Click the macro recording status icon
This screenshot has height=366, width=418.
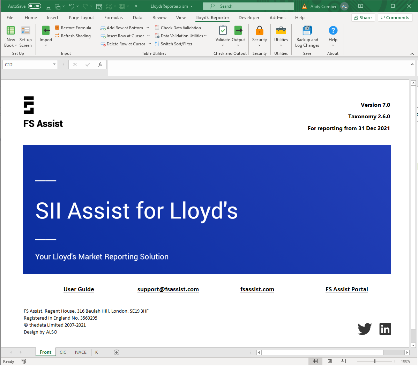coord(23,361)
